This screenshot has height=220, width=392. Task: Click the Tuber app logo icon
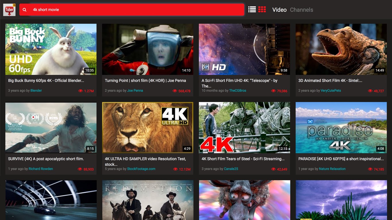[9, 10]
